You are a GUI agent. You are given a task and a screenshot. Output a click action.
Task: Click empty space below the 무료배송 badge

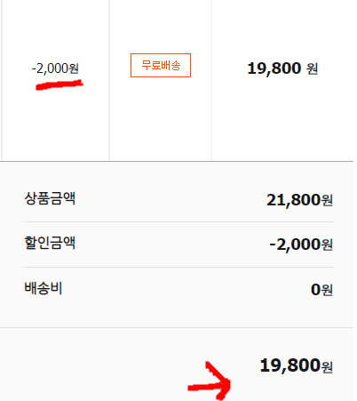(x=161, y=118)
